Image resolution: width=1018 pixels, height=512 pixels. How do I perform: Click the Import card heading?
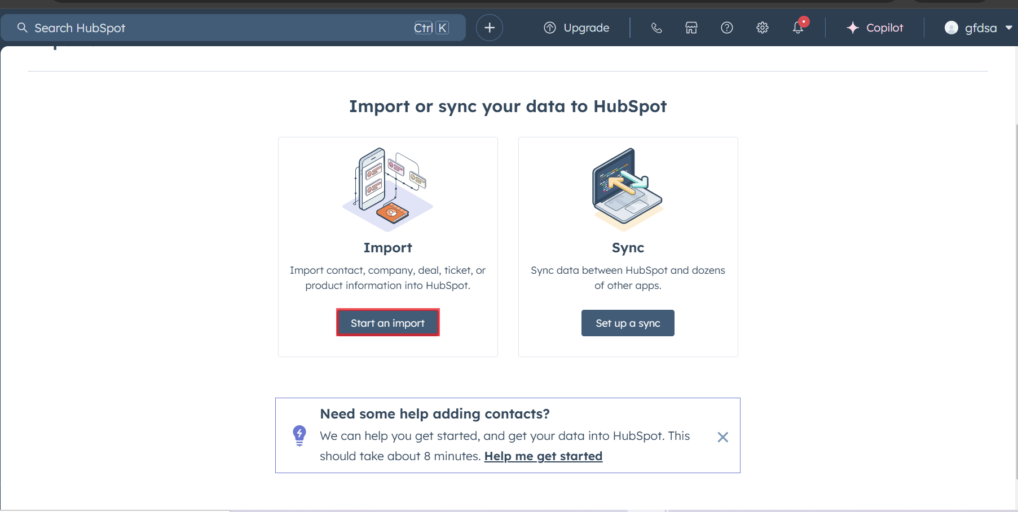pyautogui.click(x=388, y=248)
